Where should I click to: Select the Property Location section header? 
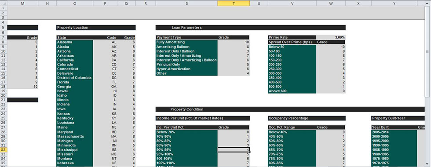(x=96, y=28)
